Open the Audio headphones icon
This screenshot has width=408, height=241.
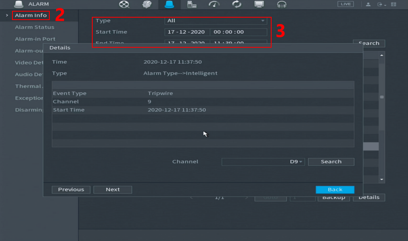[282, 4]
